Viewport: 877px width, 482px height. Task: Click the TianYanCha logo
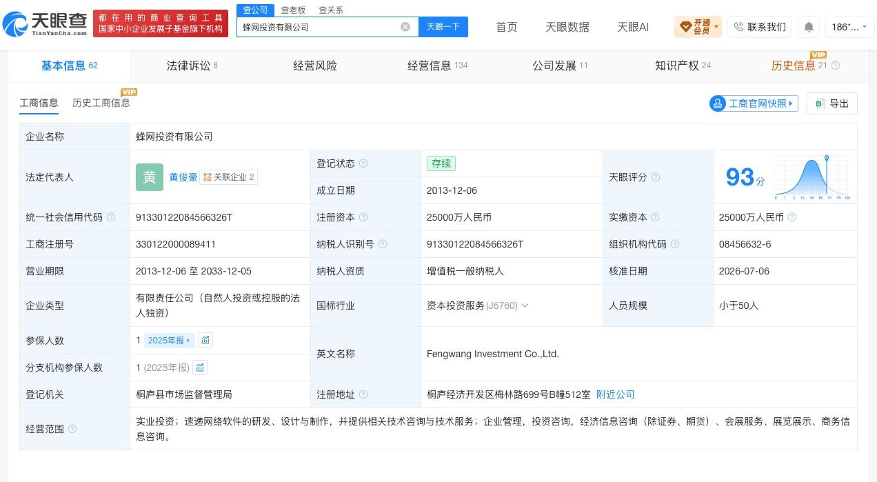coord(46,24)
